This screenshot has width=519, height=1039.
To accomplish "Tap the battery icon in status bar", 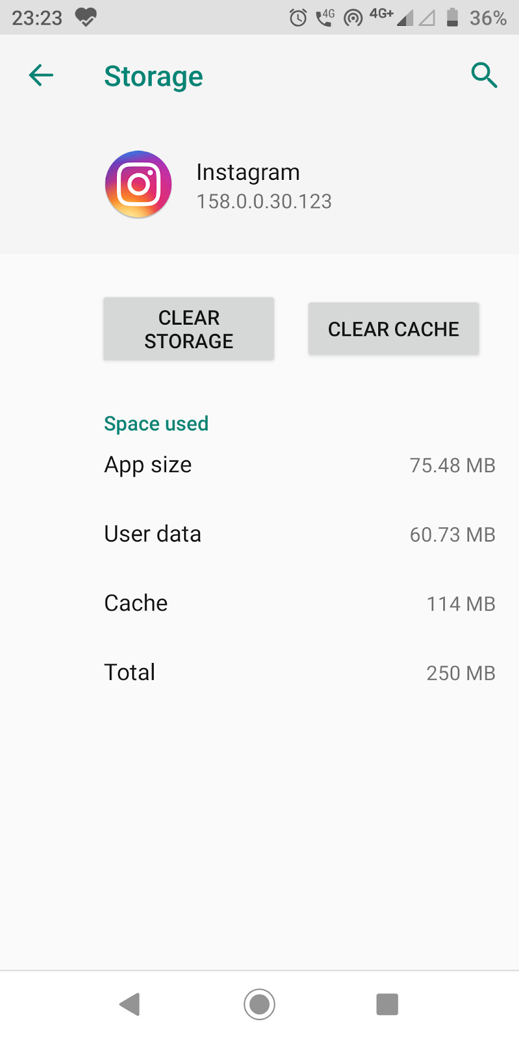I will 453,18.
